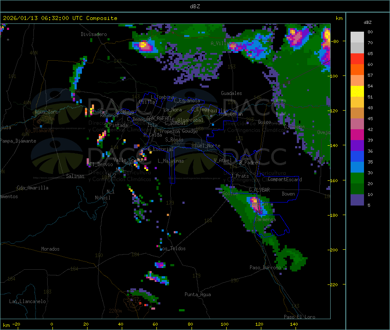Viewport: 390px width, 330px height.
Task: Click the 'Paso_El_Loro' map label
Action: [x=299, y=317]
